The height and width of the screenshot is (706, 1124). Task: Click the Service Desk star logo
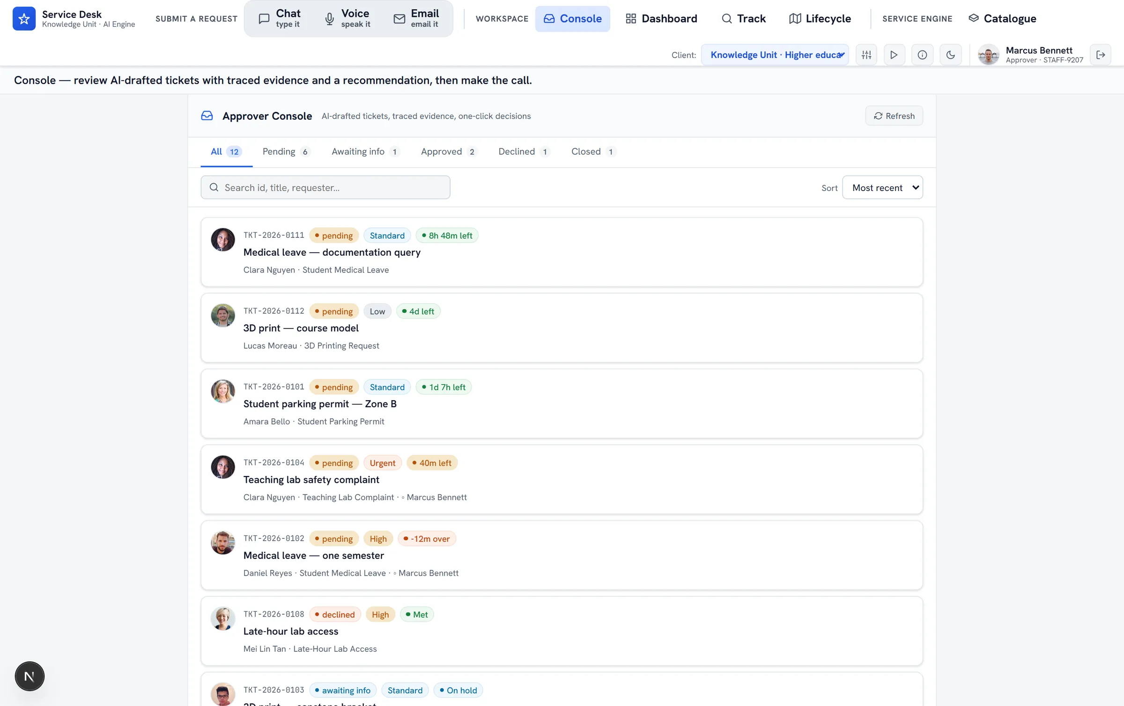point(24,18)
